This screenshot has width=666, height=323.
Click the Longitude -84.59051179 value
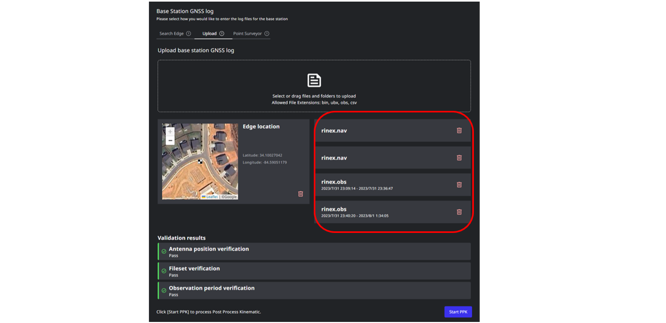pyautogui.click(x=265, y=162)
